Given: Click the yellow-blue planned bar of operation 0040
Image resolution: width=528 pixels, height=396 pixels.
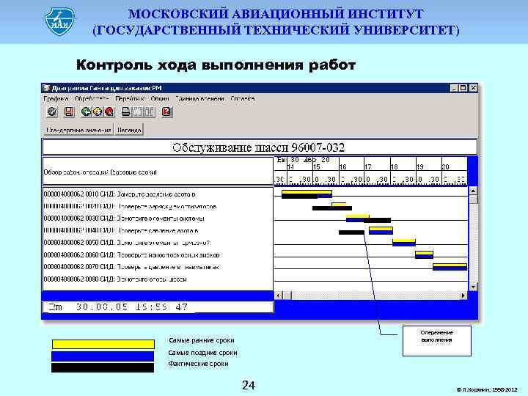Looking at the screenshot, I should click(x=381, y=231).
